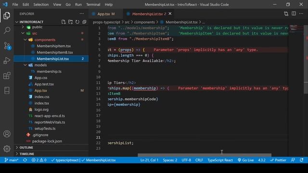
Task: Click Go Live in status bar
Action: (245, 160)
